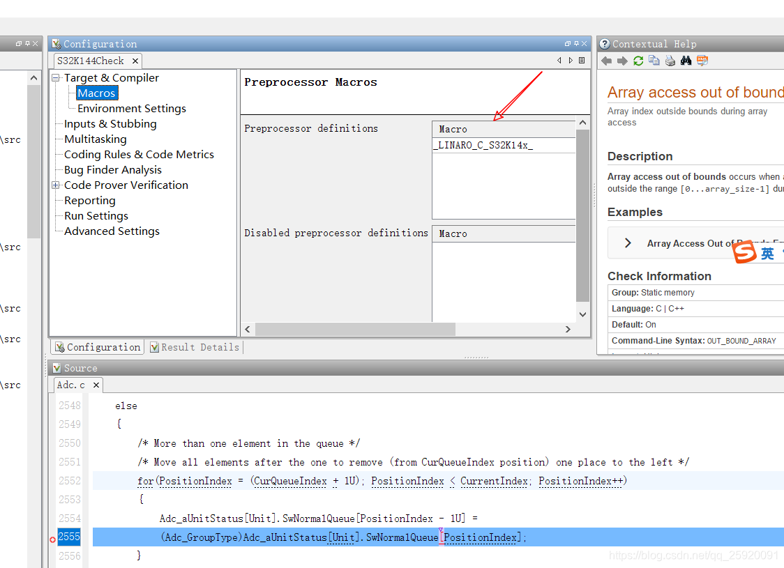Click line number 2552 in source
This screenshot has width=784, height=568.
[x=70, y=481]
